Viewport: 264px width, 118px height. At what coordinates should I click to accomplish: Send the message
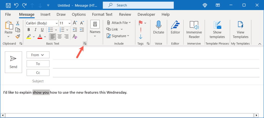click(13, 62)
